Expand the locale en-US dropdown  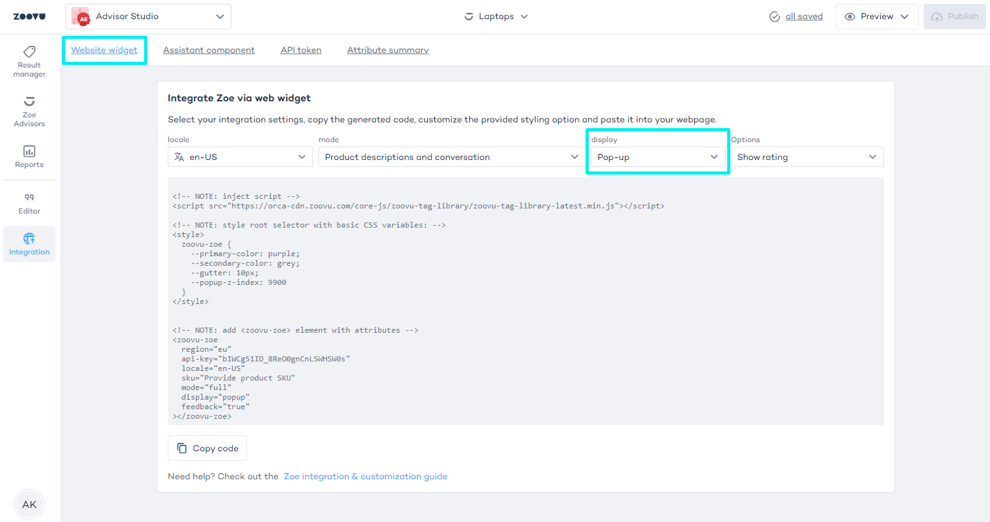click(240, 157)
